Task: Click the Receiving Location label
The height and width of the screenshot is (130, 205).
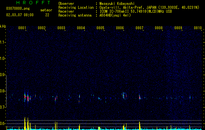Action: coord(76,7)
